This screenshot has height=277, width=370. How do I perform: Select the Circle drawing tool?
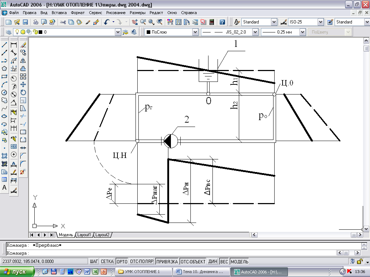coord(4,93)
